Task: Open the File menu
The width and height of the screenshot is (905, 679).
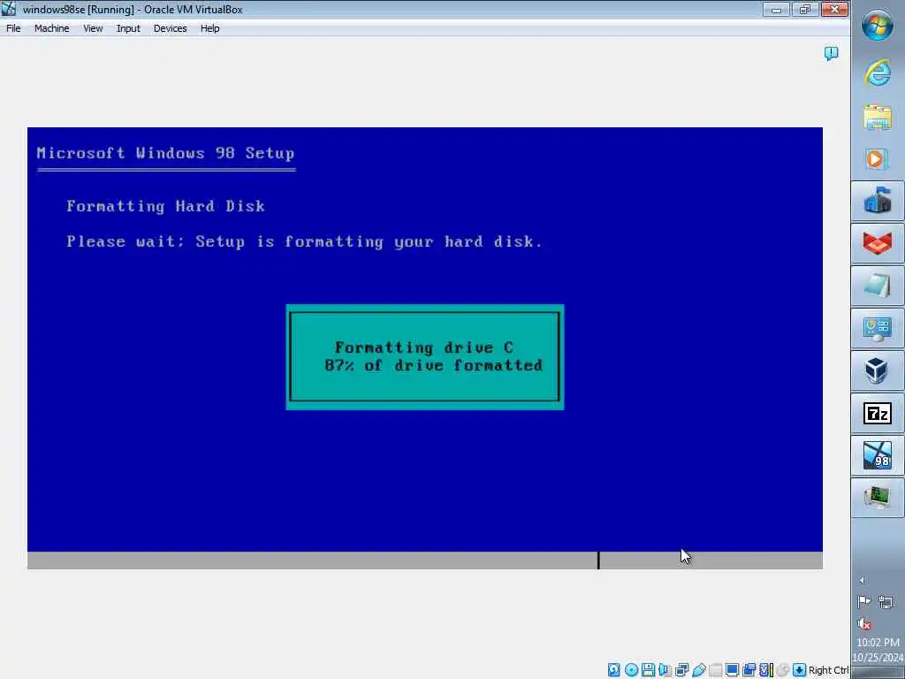Action: tap(13, 28)
